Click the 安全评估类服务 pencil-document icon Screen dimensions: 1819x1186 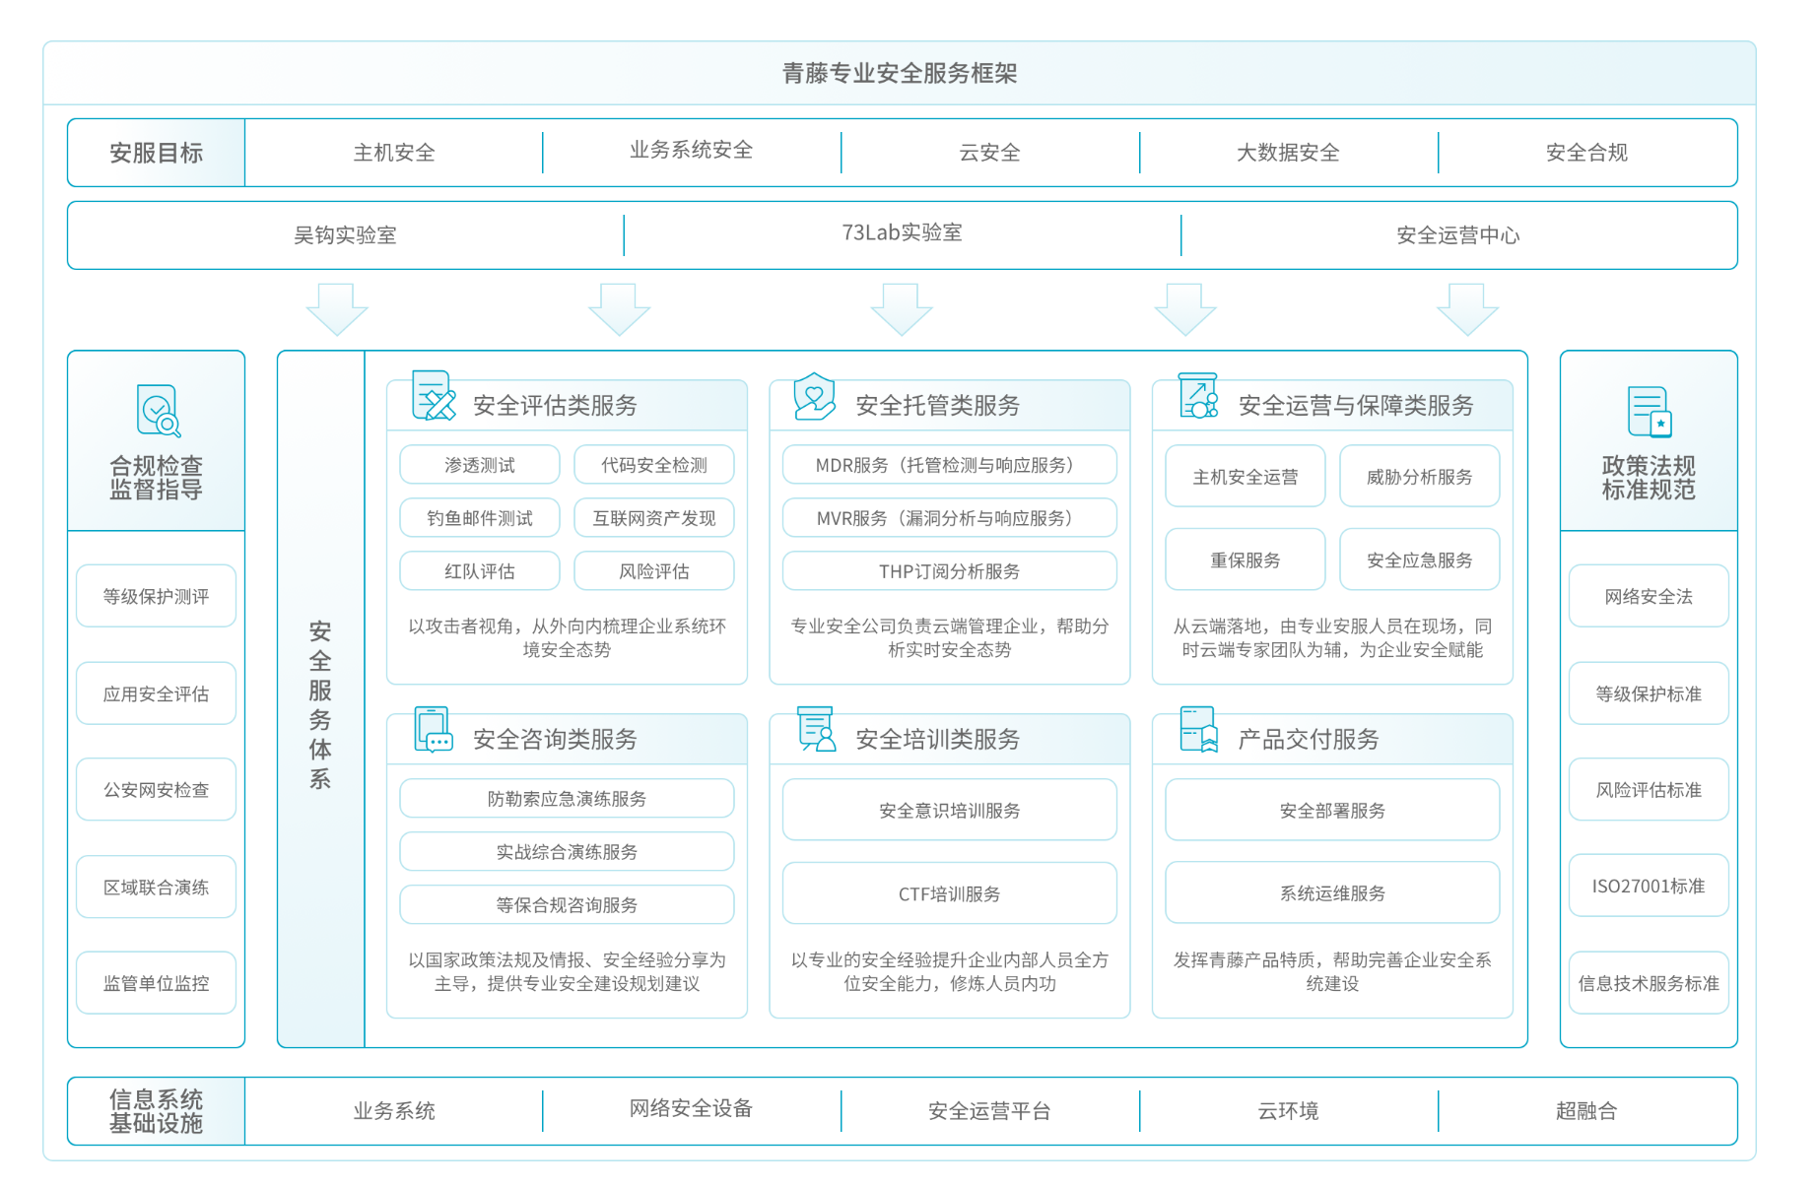pos(434,395)
